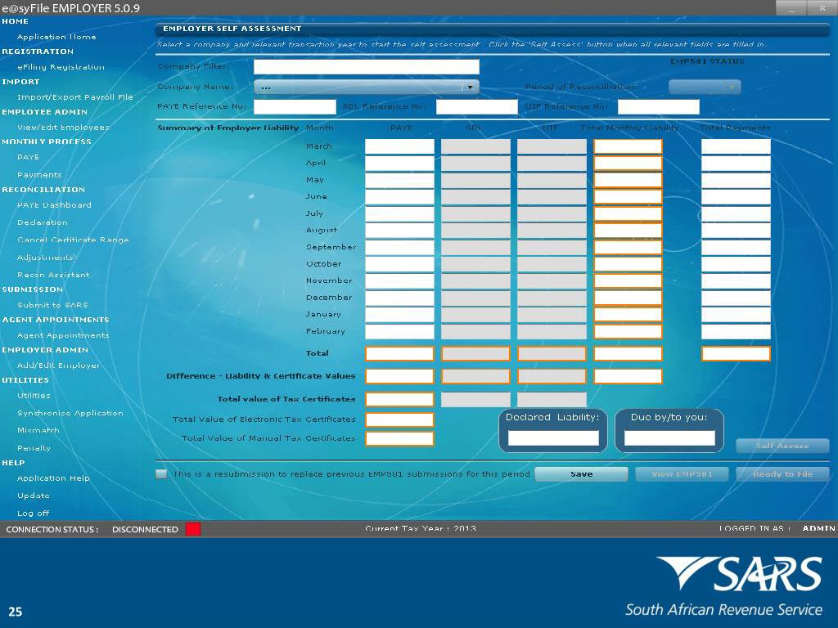This screenshot has height=628, width=838.
Task: Choose Submit to SARS
Action: [x=52, y=305]
